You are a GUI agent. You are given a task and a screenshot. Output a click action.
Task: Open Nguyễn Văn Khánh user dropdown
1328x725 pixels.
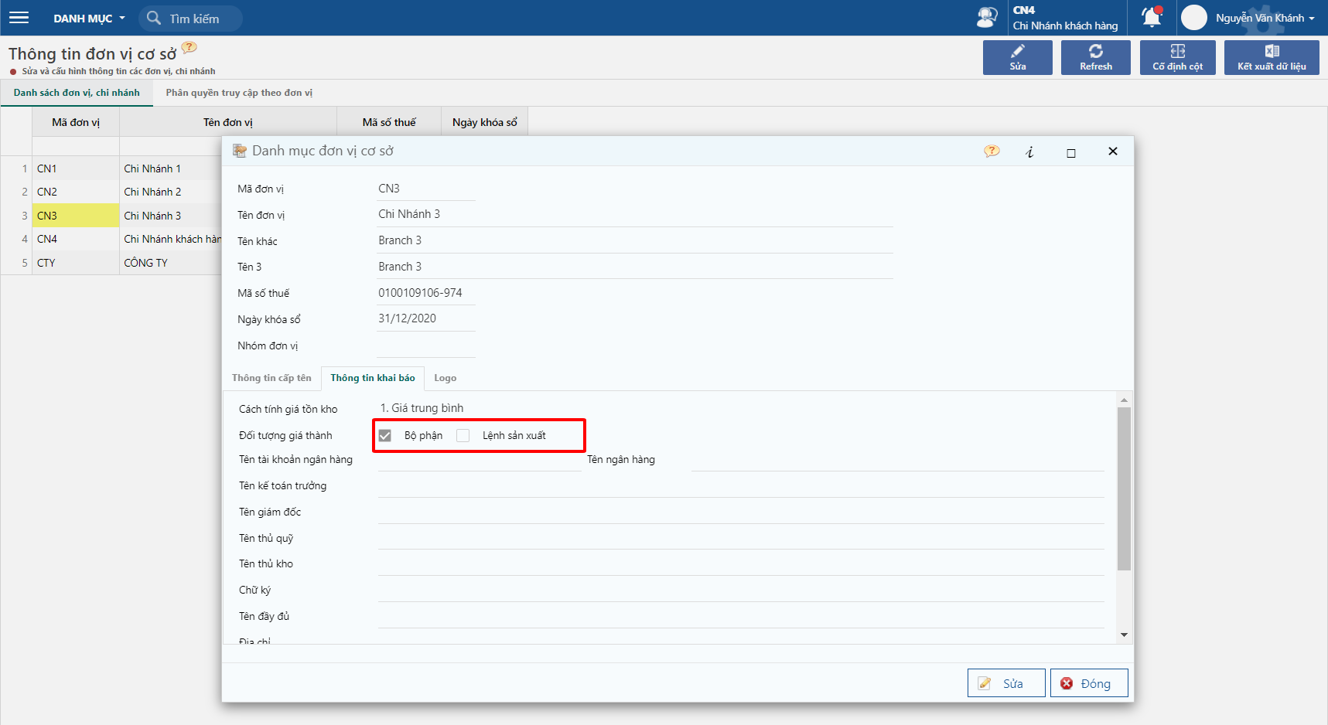click(x=1265, y=18)
